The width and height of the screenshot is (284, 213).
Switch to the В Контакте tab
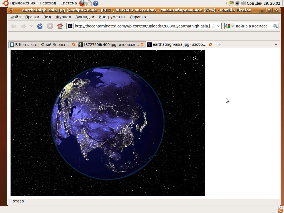pyautogui.click(x=42, y=44)
